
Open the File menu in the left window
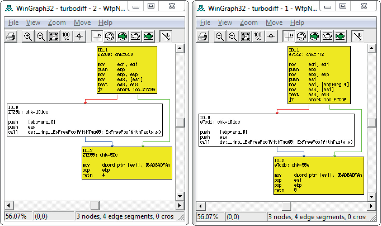click(x=13, y=23)
